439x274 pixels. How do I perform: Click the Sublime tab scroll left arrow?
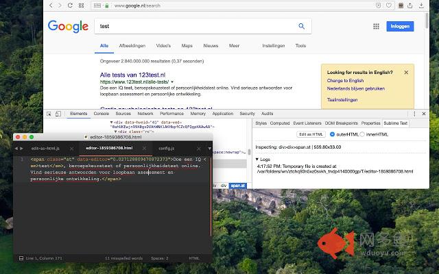(16, 149)
